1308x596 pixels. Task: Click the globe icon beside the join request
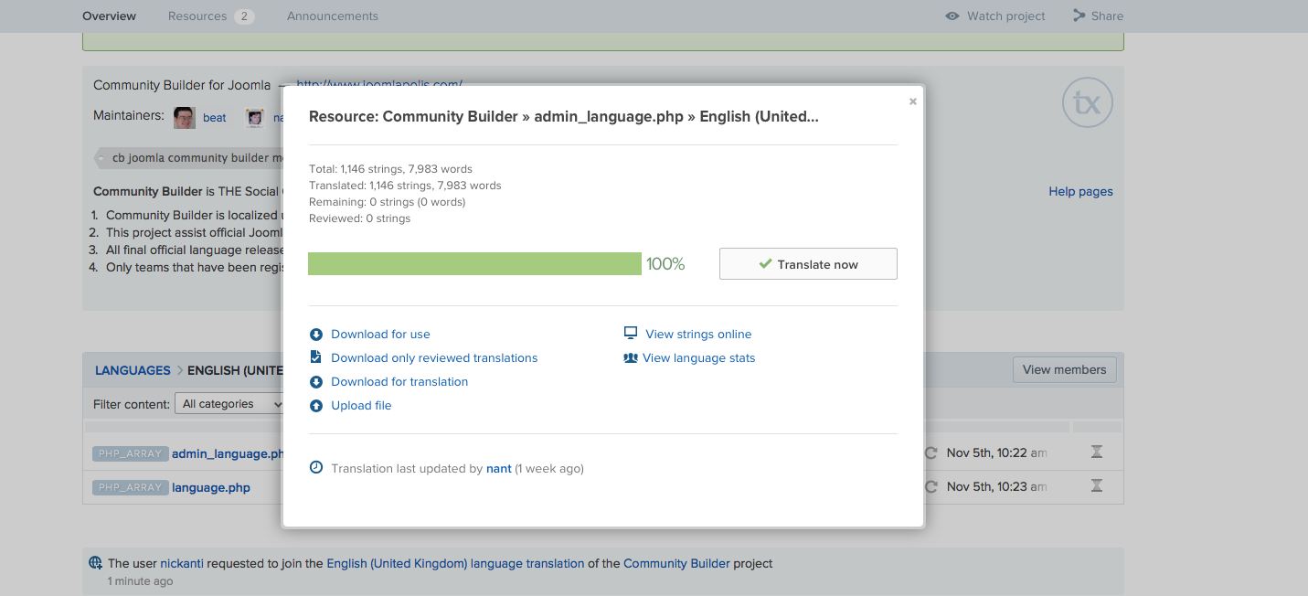tap(95, 563)
